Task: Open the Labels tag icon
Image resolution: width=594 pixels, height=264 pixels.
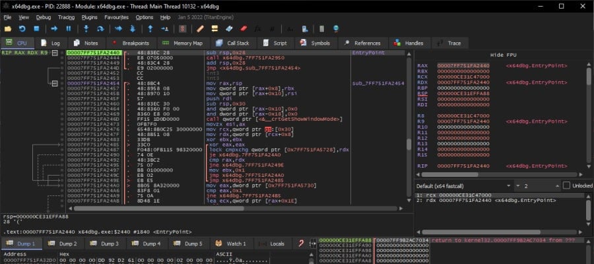Action: [x=229, y=29]
